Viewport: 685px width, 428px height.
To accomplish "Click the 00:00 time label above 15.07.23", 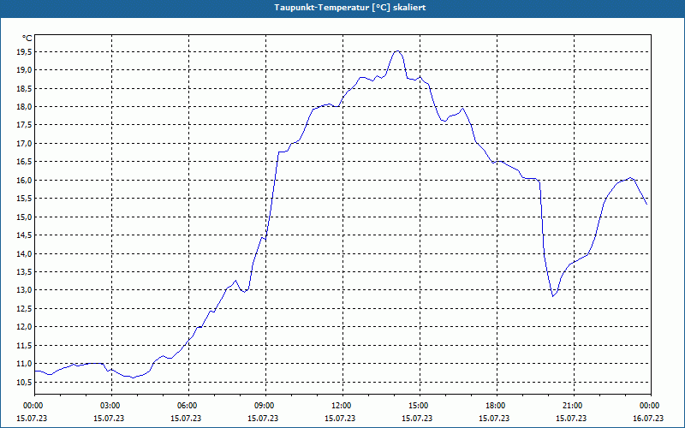I will [x=33, y=406].
